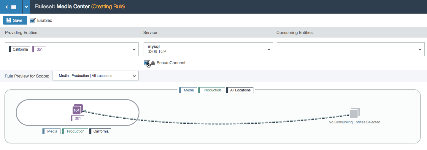Click the back to list icon
427x150 pixels.
[11, 7]
